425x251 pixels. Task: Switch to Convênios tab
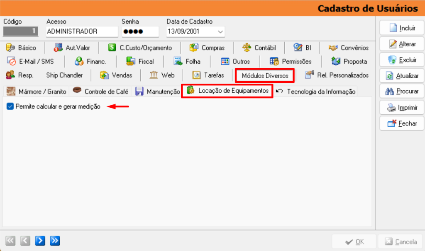pos(349,48)
